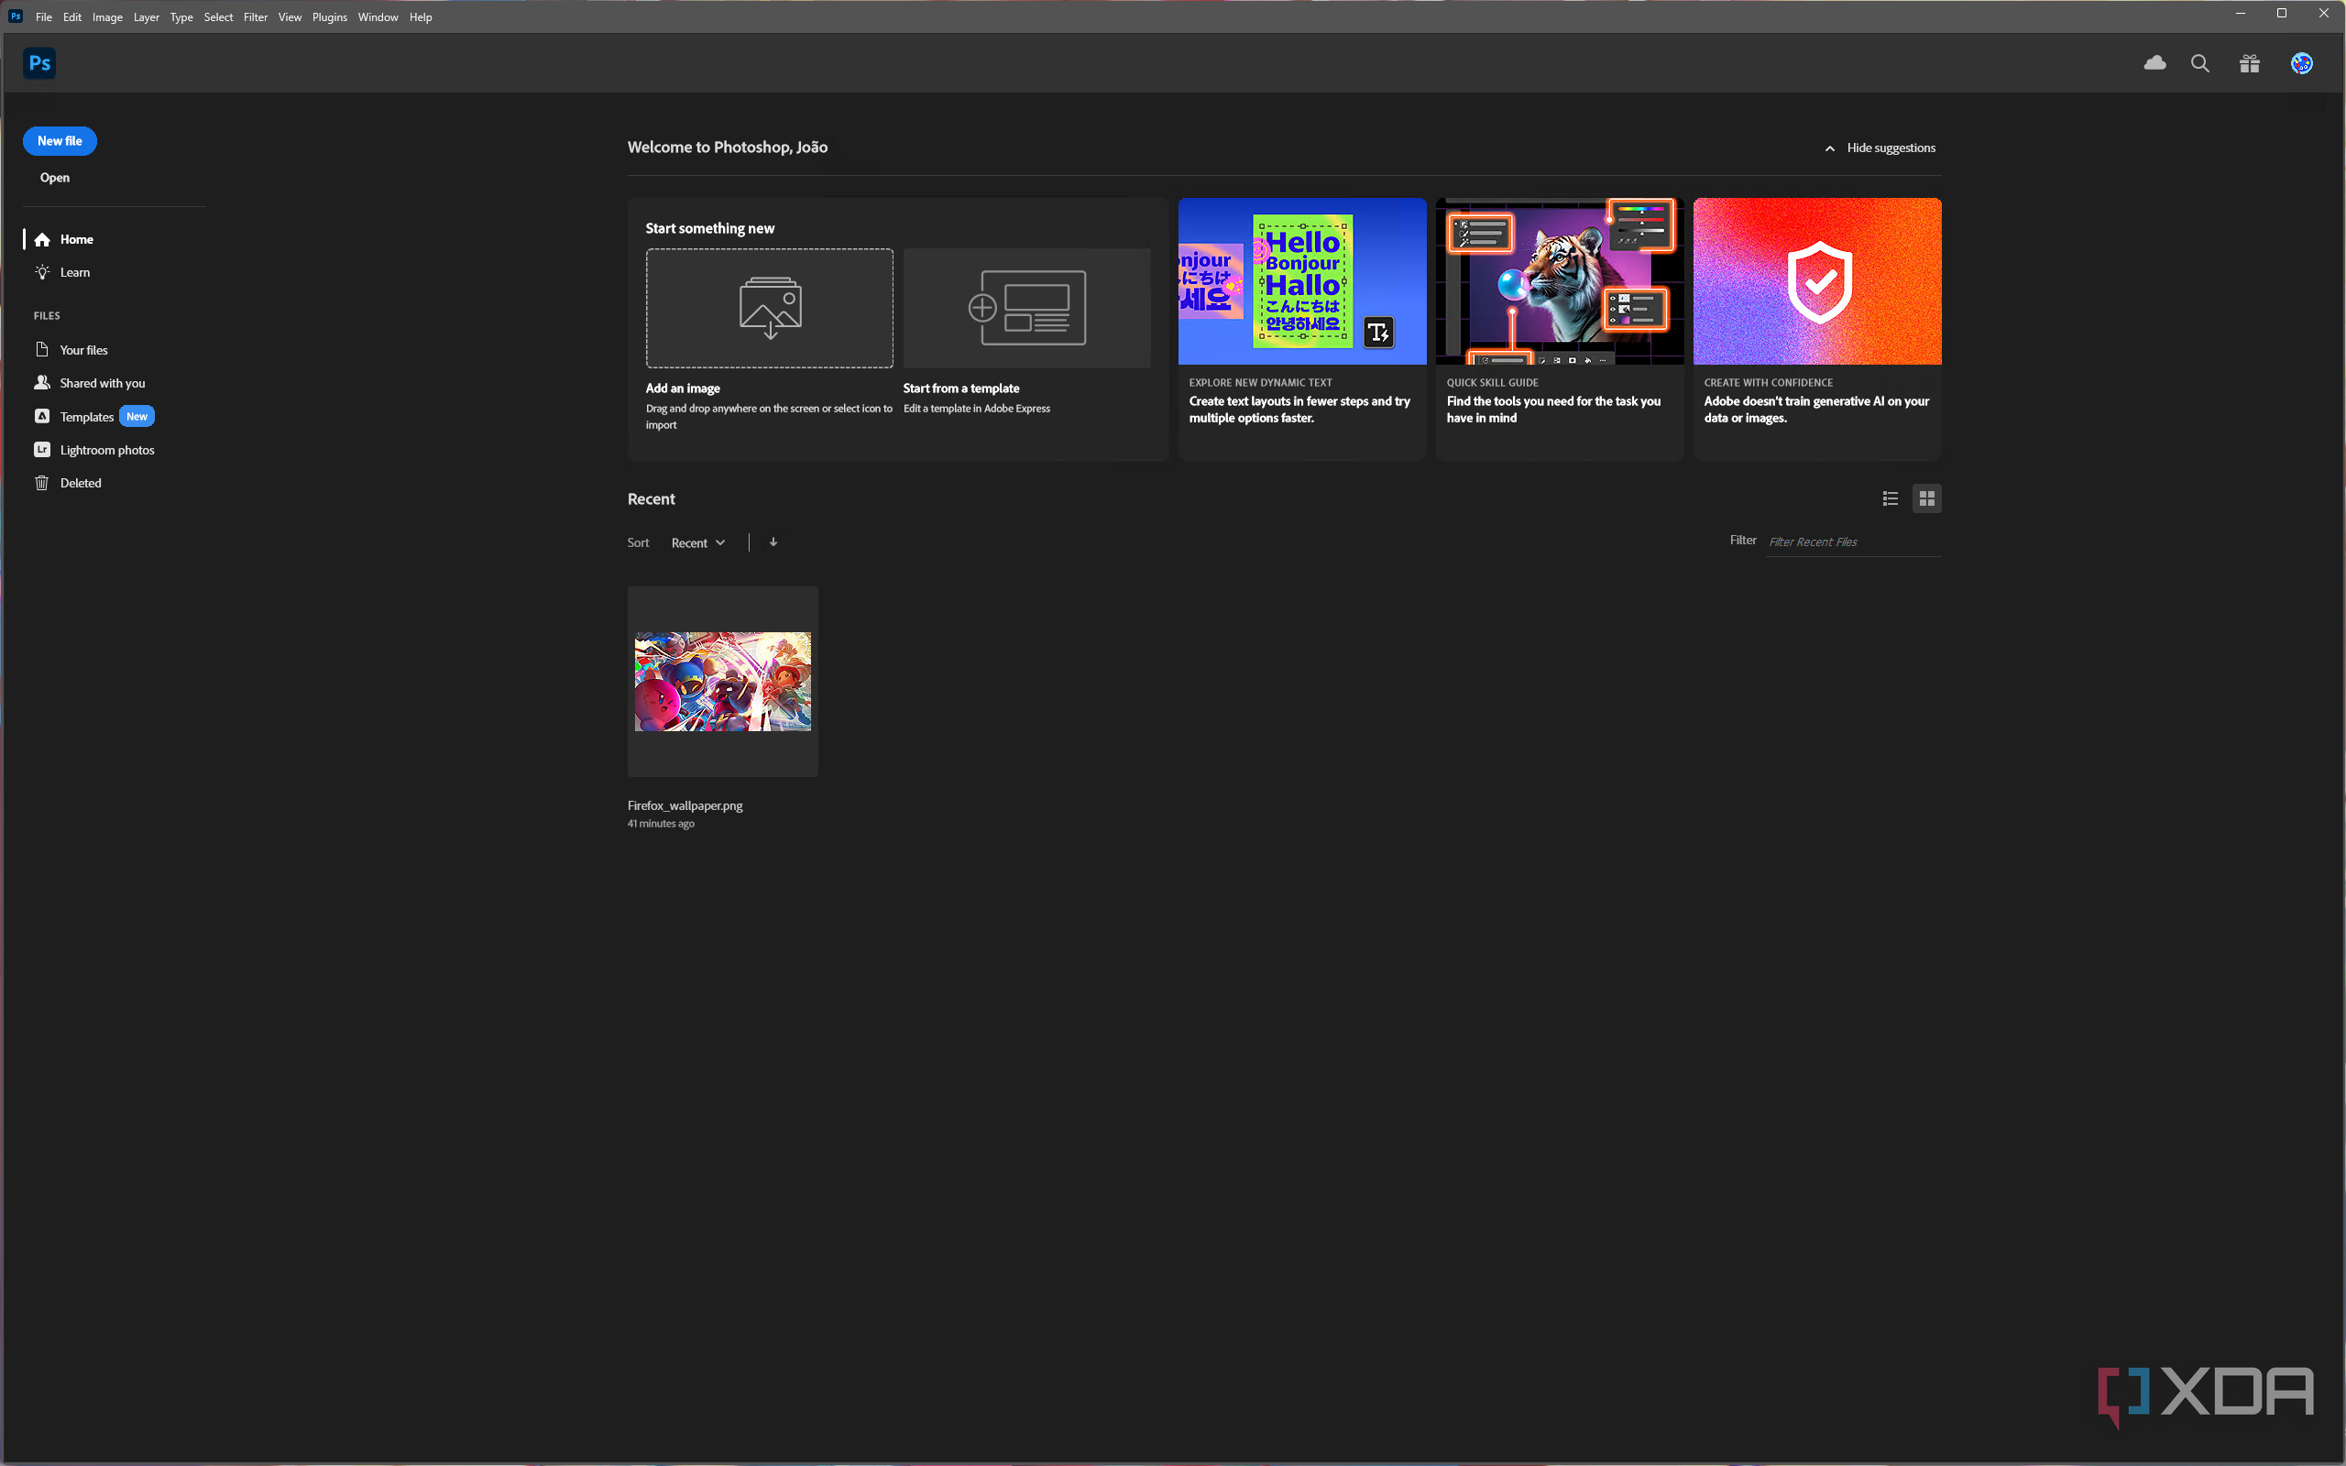Reverse sort order with the arrow icon
The width and height of the screenshot is (2346, 1466).
click(x=773, y=542)
